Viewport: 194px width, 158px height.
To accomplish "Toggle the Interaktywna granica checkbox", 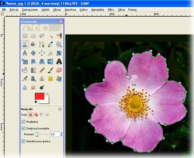I will (x=23, y=141).
